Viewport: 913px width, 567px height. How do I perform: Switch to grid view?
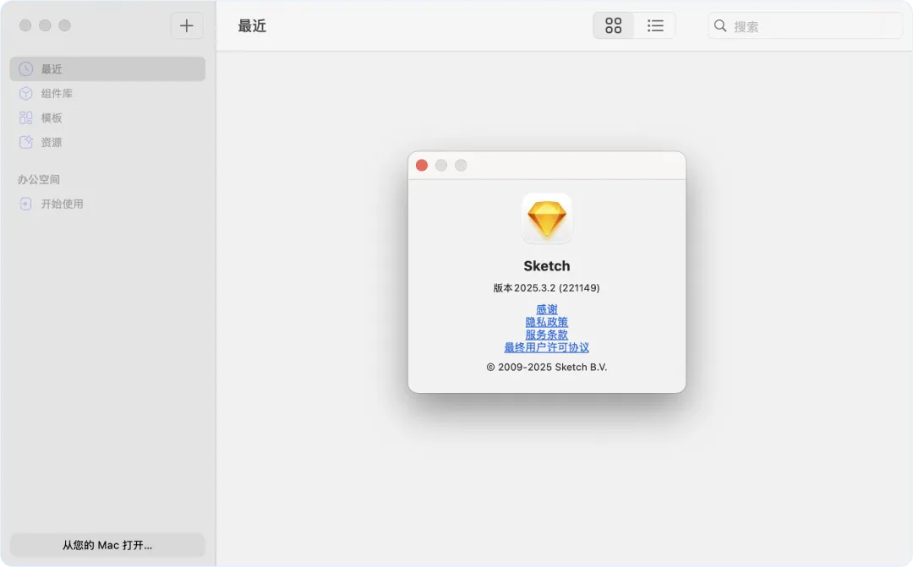point(613,25)
